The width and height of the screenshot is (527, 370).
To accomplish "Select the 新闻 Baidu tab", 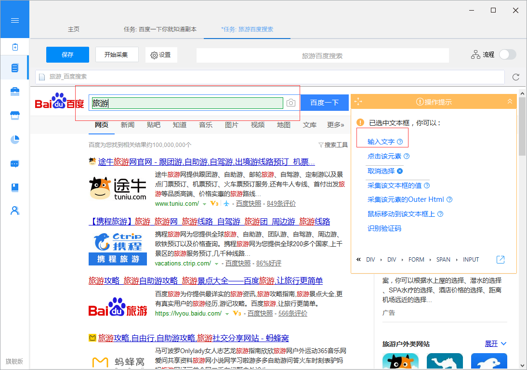I will (x=127, y=125).
